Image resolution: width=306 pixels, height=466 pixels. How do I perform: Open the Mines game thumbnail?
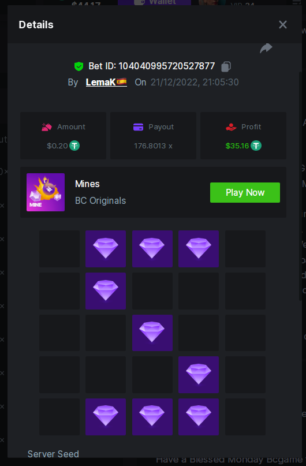coord(46,192)
